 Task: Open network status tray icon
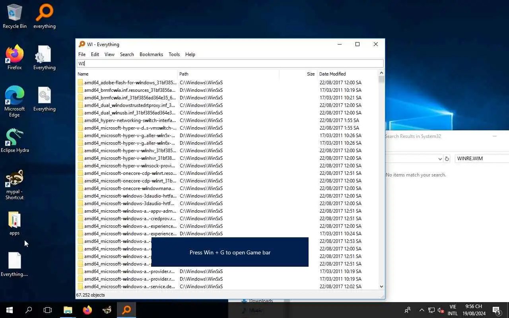tap(431, 310)
